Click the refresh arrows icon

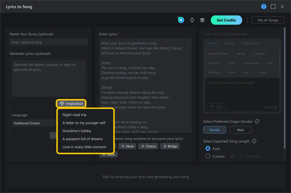tap(192, 20)
